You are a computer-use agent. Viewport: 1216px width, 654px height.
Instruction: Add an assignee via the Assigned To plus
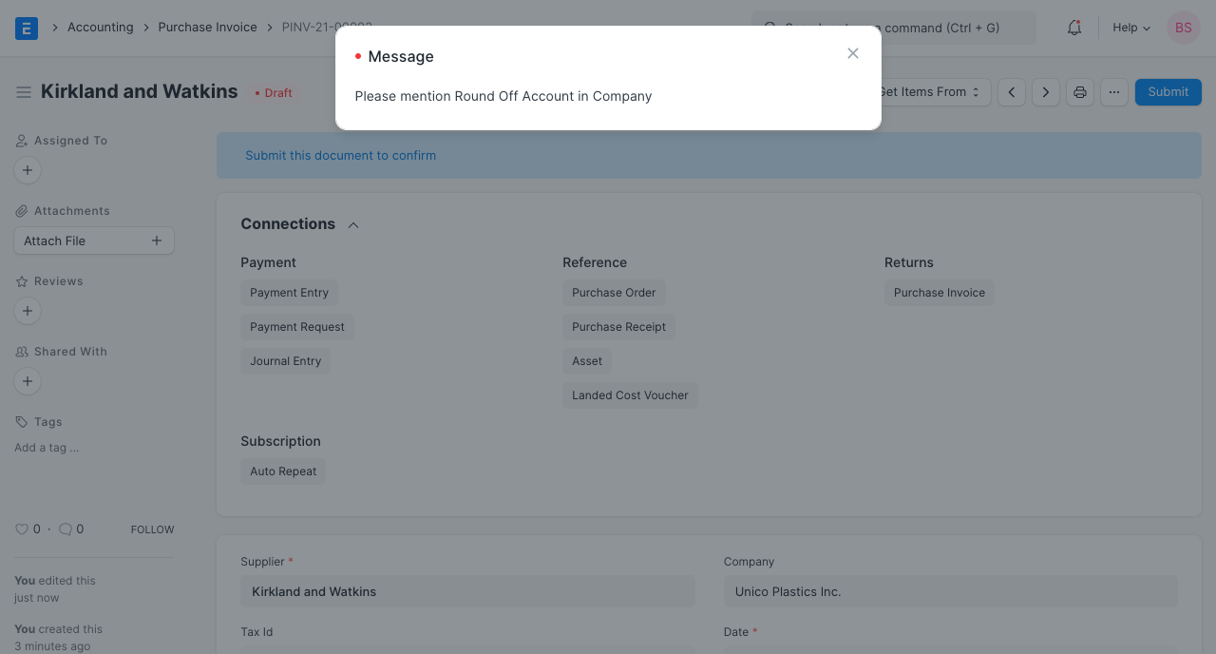(x=27, y=170)
